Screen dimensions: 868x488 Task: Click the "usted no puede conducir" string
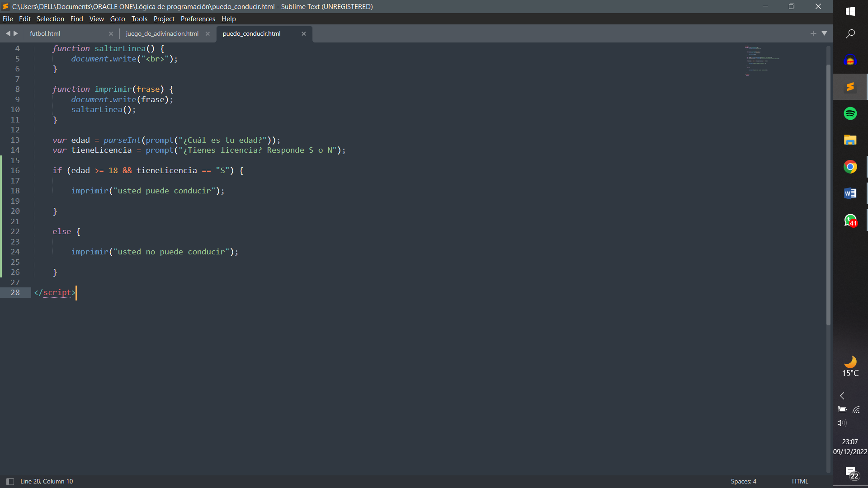[x=171, y=252]
